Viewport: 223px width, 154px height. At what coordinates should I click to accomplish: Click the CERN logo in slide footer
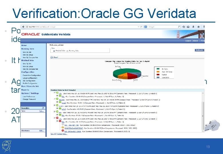click(x=6, y=146)
